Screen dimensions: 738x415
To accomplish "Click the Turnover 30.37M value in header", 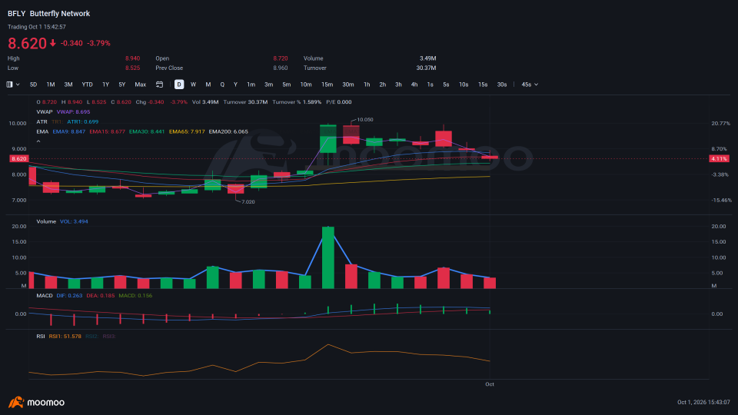I will coord(426,68).
